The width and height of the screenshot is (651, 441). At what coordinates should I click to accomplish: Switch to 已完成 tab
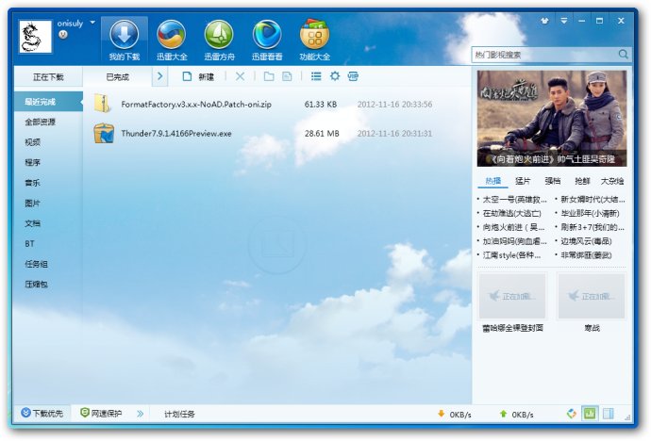point(118,77)
